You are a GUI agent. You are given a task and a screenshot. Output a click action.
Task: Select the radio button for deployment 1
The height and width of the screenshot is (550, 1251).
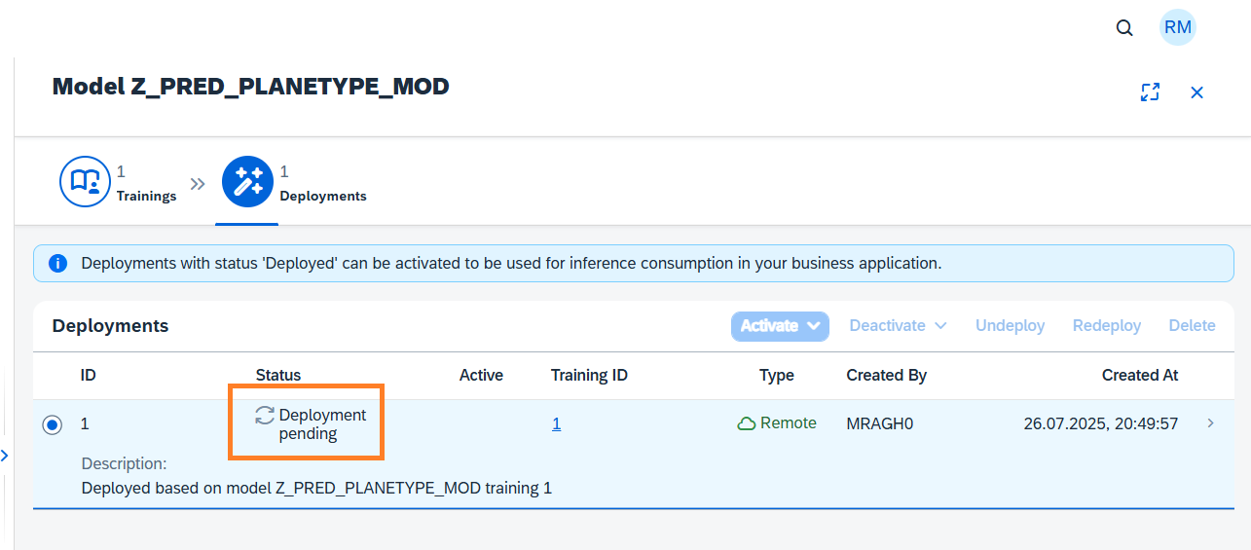53,424
